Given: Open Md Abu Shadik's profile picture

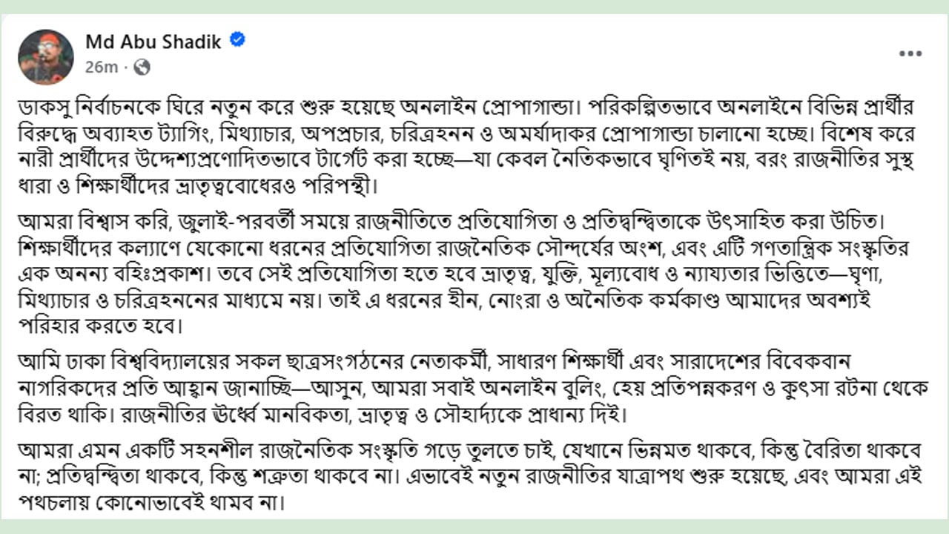Looking at the screenshot, I should [x=45, y=56].
